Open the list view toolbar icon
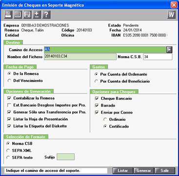This screenshot has width=179, height=176. [18, 15]
